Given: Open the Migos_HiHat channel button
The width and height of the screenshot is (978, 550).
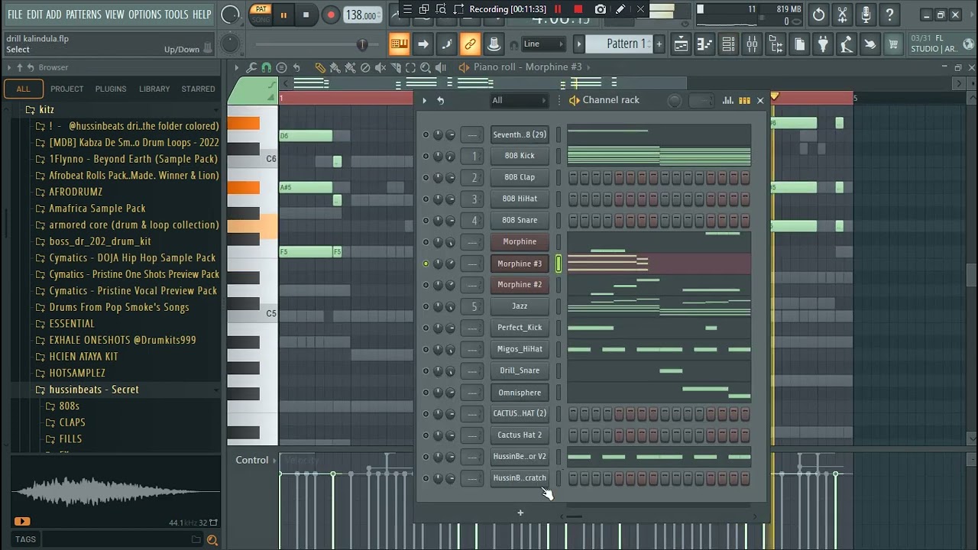Looking at the screenshot, I should pyautogui.click(x=520, y=349).
